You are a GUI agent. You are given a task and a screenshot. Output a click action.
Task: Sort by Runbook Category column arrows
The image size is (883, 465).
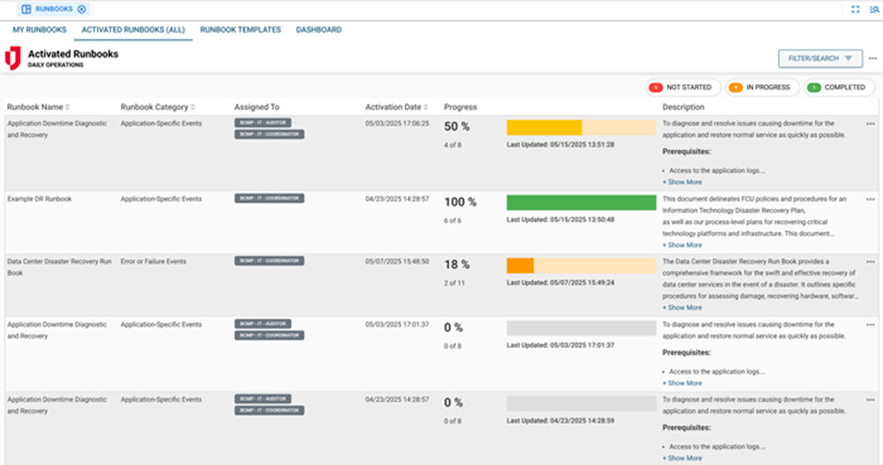click(x=193, y=108)
